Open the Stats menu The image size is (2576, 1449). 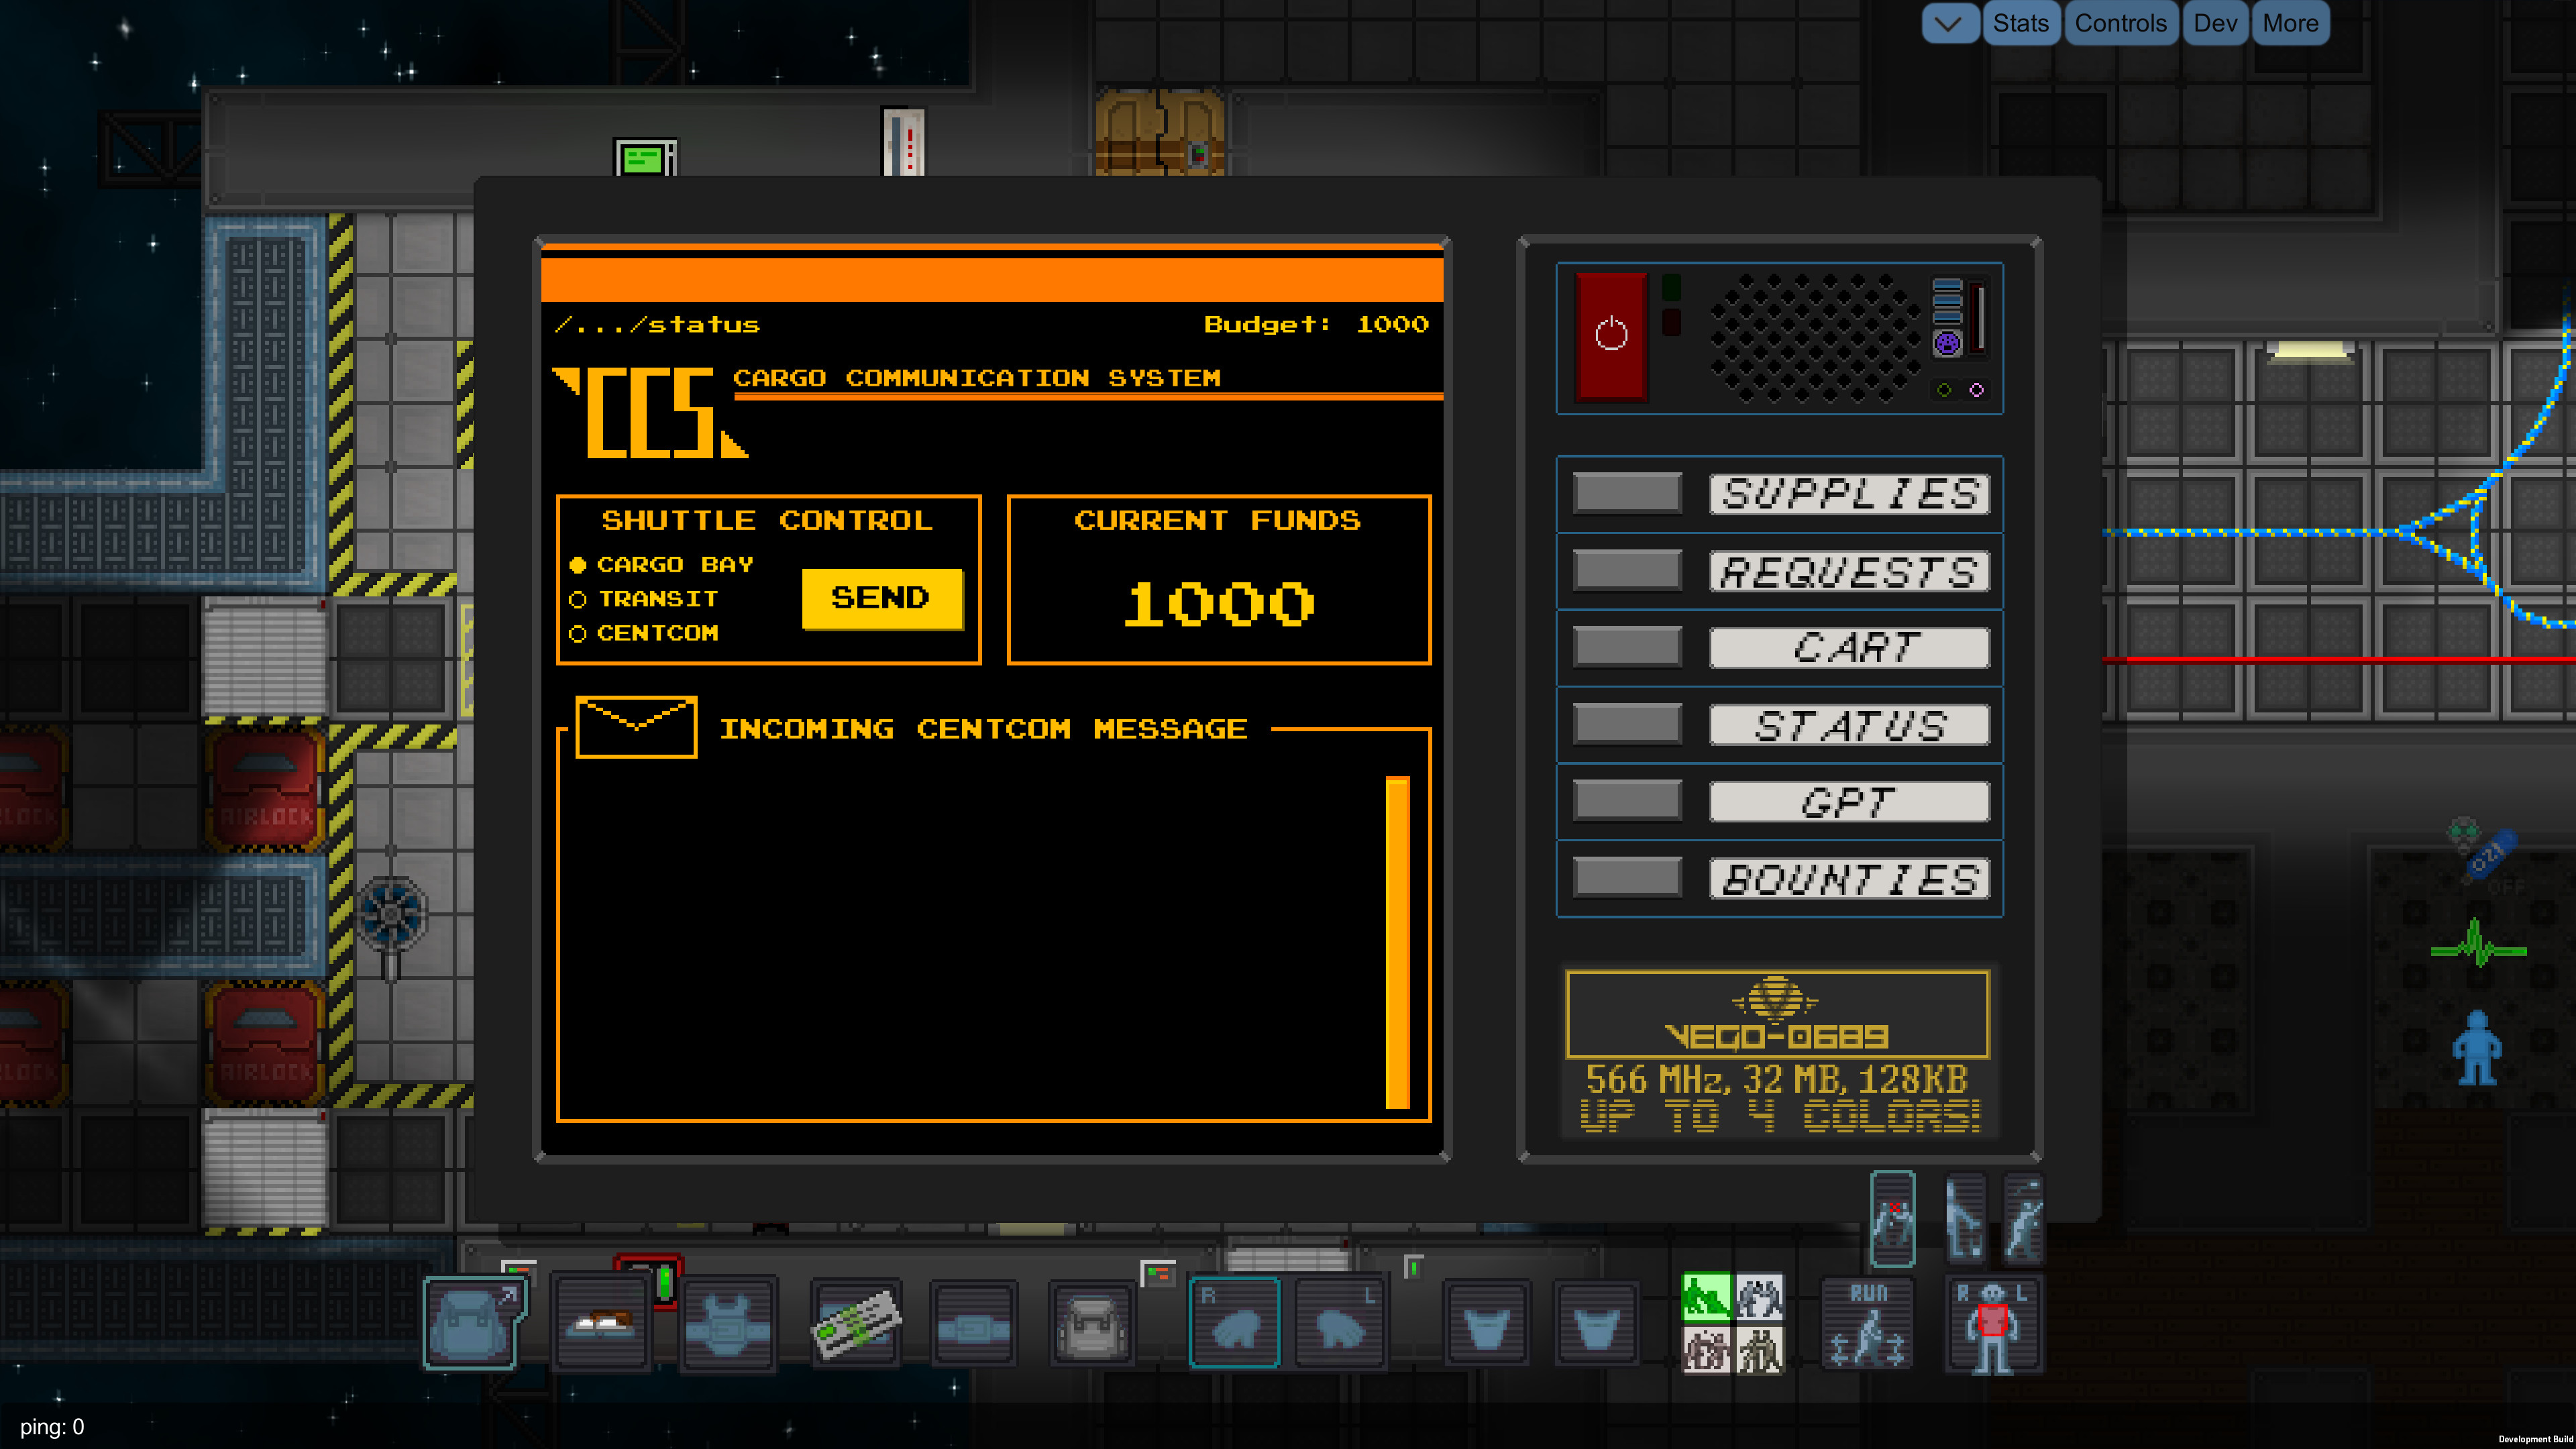2021,22
